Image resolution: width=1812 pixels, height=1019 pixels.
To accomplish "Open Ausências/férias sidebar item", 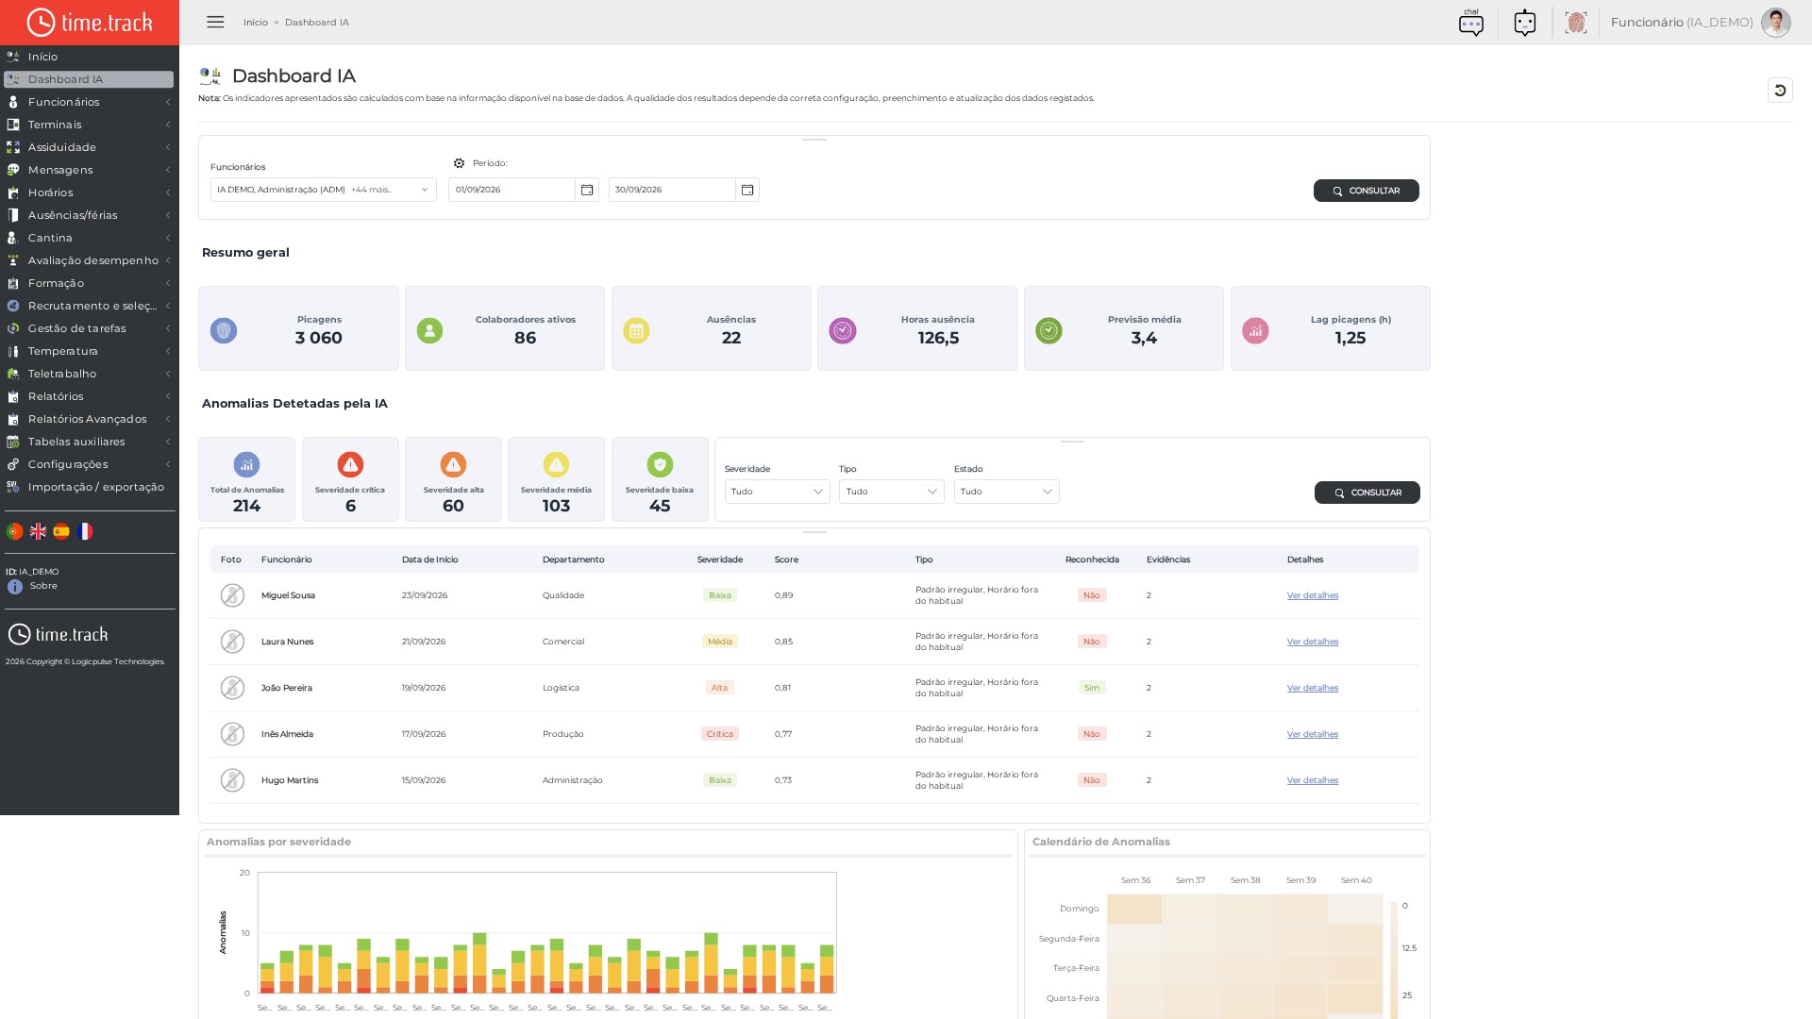I will (x=89, y=215).
